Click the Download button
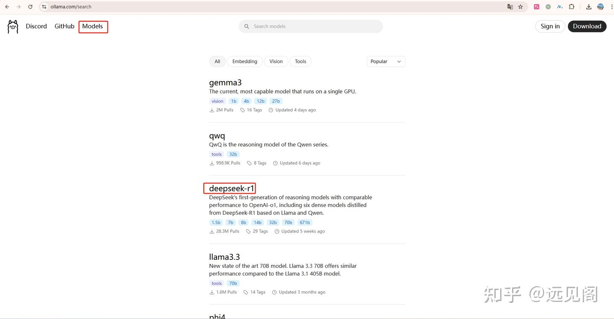 [587, 26]
